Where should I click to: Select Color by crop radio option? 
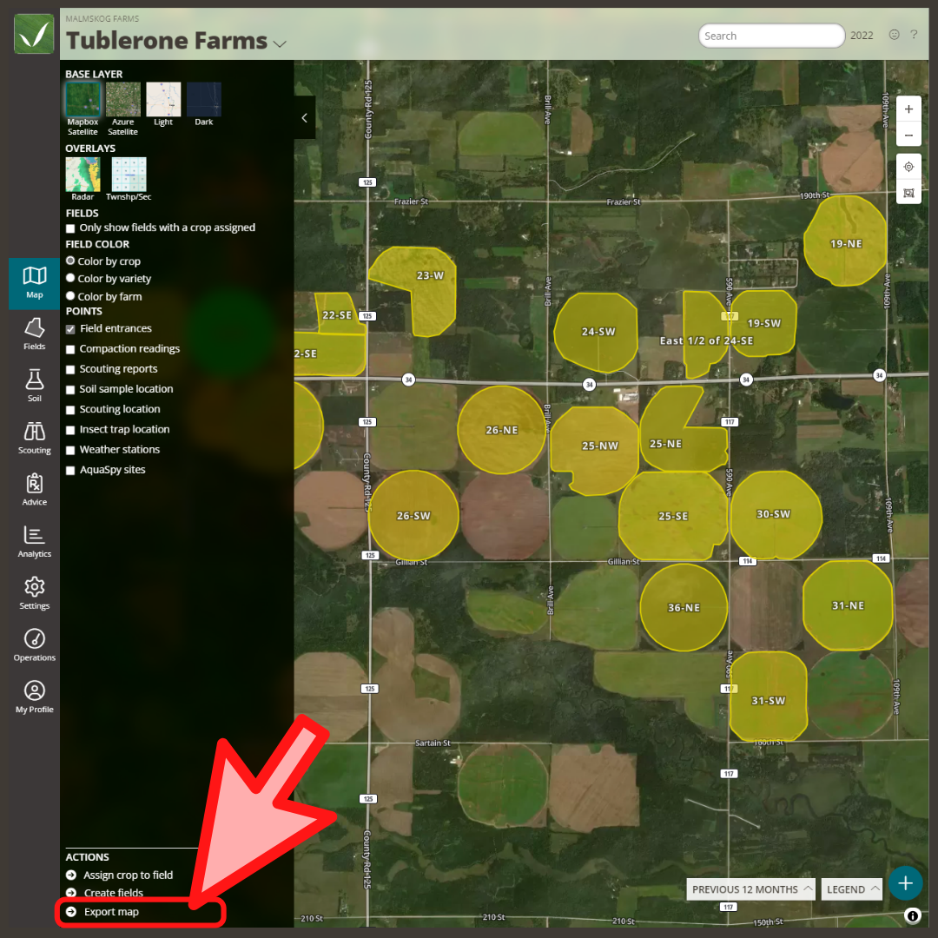(70, 261)
